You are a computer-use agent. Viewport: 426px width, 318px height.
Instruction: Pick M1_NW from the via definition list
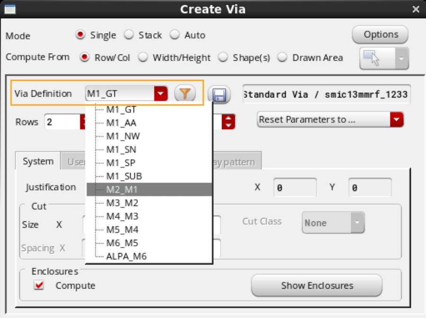click(x=123, y=136)
